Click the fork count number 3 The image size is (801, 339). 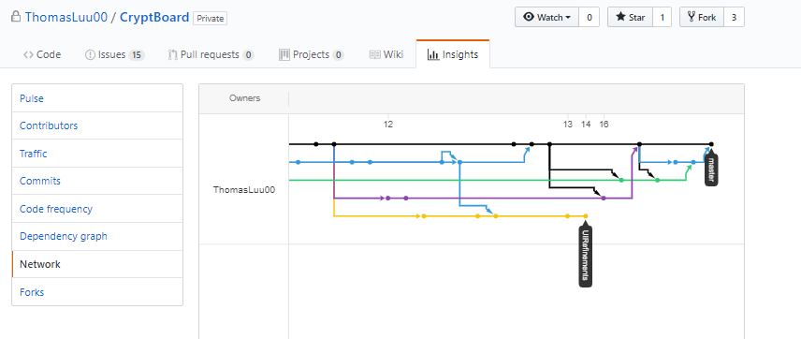click(x=734, y=18)
